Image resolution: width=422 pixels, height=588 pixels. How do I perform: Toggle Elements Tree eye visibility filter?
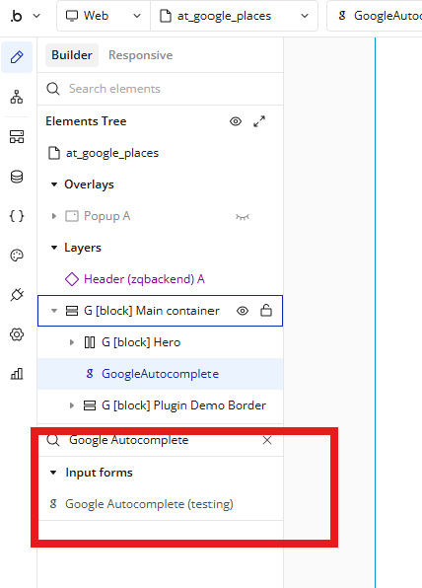[x=236, y=121]
